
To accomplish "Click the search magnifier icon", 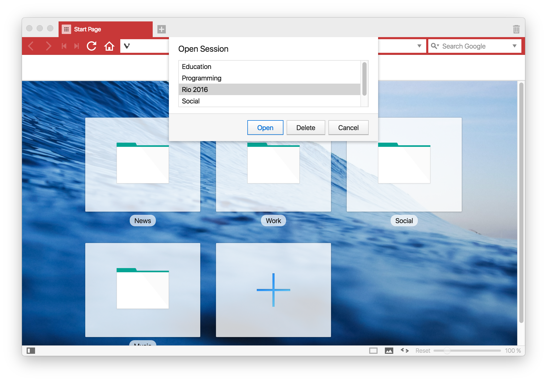I will 434,46.
